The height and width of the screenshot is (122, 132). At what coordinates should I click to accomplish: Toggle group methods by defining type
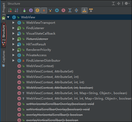point(50,10)
